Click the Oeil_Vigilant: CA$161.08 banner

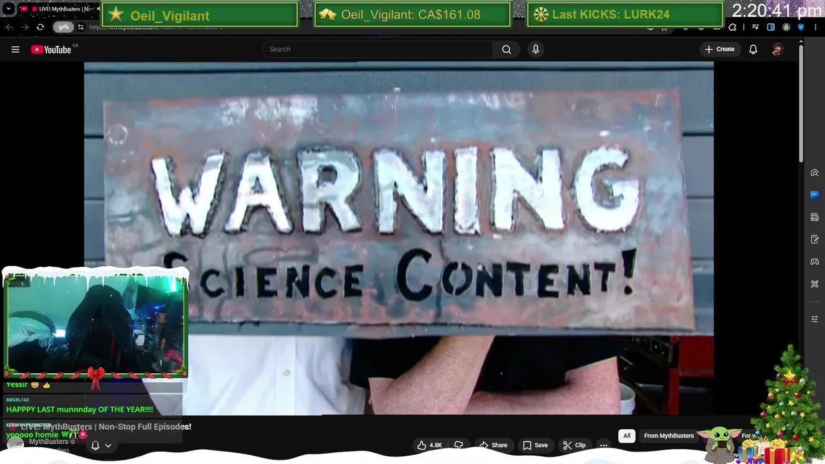point(412,15)
